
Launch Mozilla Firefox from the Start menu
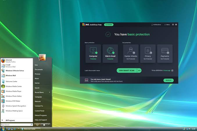click(17, 61)
